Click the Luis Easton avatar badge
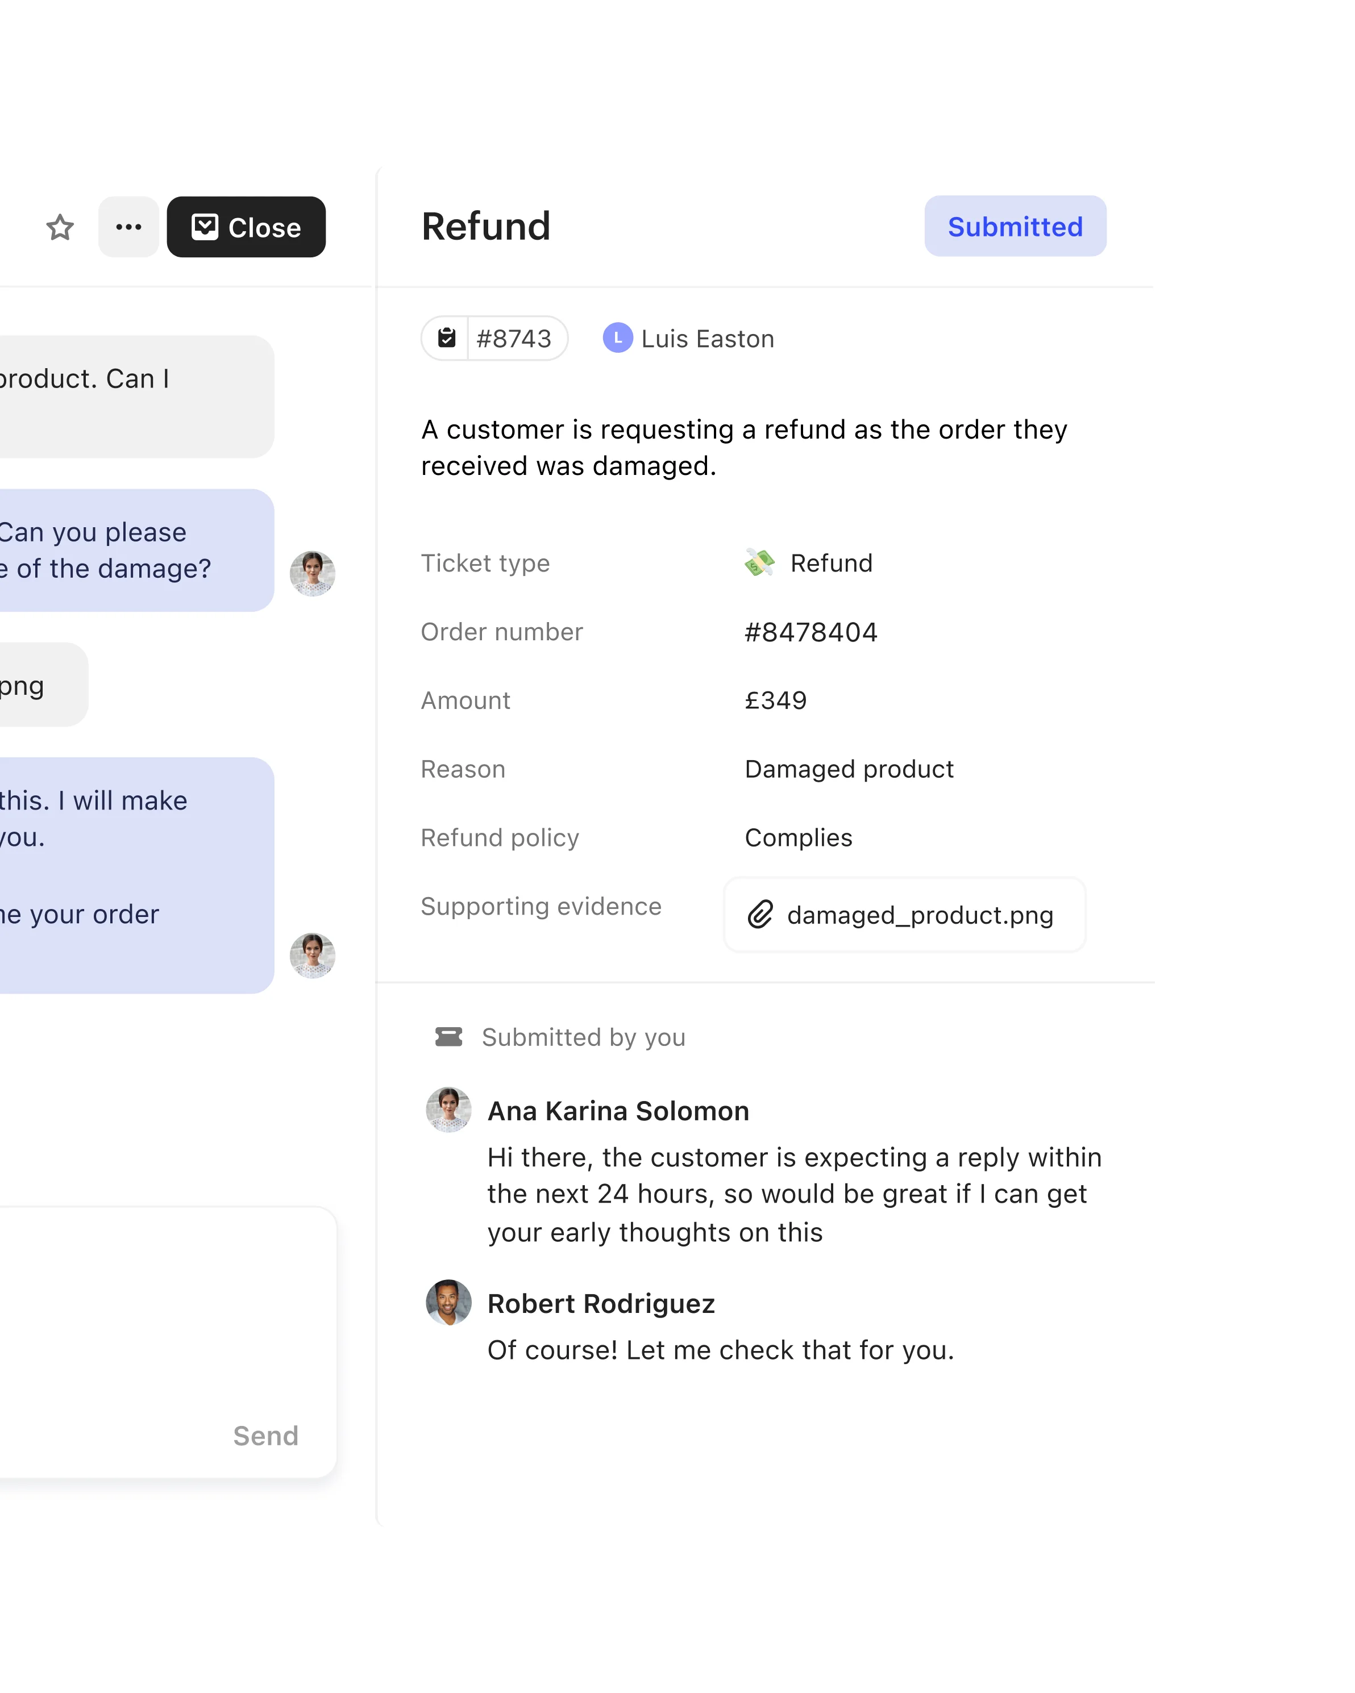This screenshot has height=1693, width=1355. pos(620,337)
